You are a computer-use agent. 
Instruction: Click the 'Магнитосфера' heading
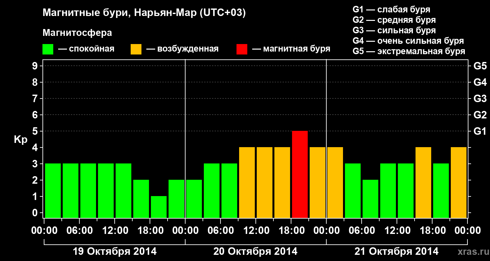tap(77, 33)
